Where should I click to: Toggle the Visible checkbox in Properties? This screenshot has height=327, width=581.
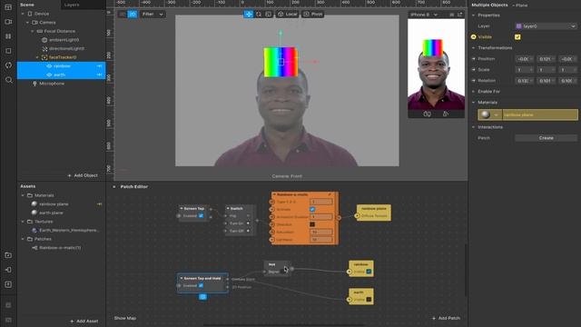pyautogui.click(x=517, y=37)
